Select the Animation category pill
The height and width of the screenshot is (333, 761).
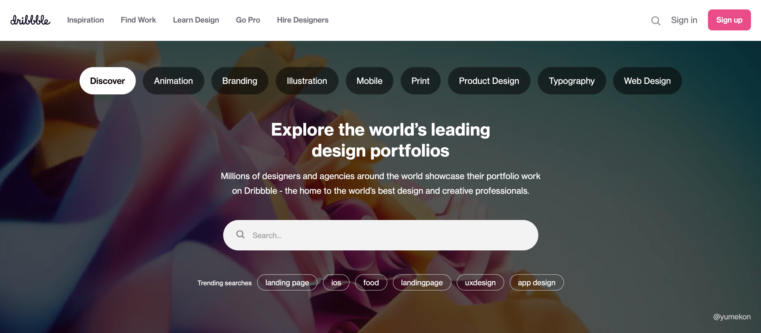tap(173, 81)
